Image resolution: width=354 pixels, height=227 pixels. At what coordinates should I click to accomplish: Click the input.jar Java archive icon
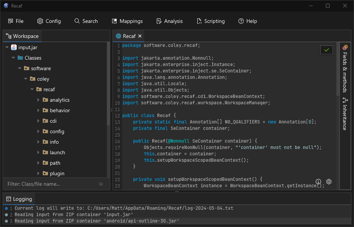tap(14, 47)
